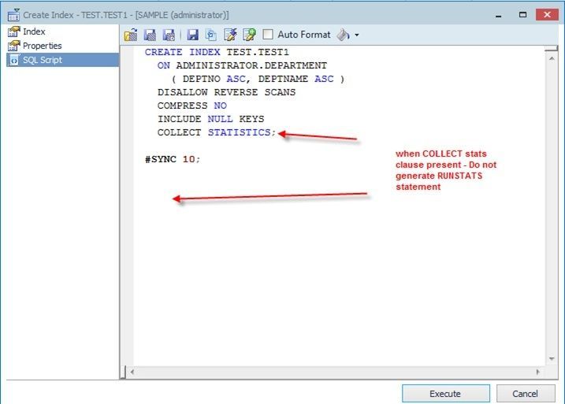Click the editor split handle above the scrollbar
The width and height of the screenshot is (565, 404).
(552, 49)
